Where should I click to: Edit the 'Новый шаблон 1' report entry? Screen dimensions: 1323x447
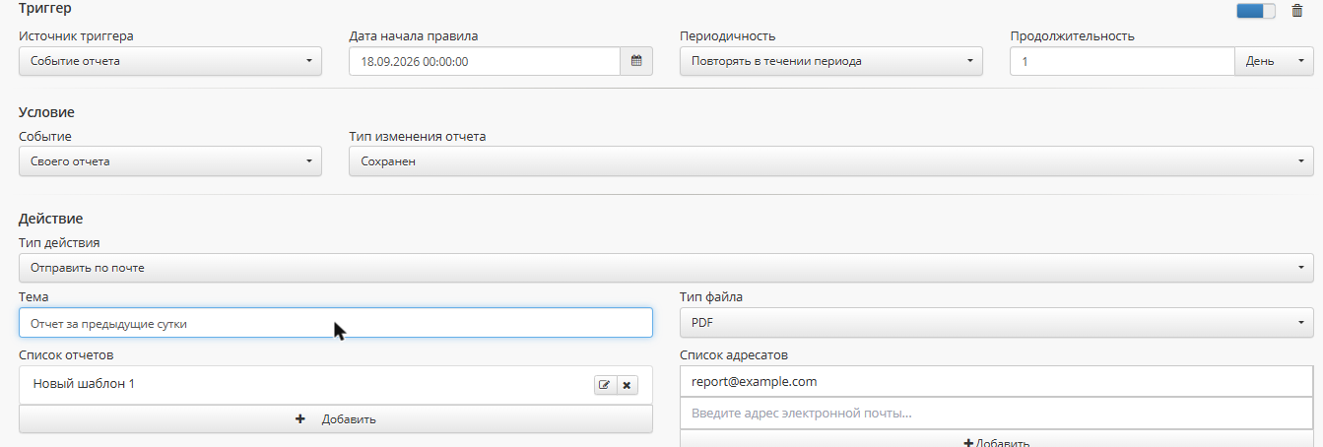(x=605, y=385)
